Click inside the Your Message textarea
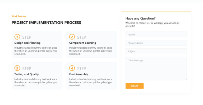203x105 pixels. (x=156, y=69)
